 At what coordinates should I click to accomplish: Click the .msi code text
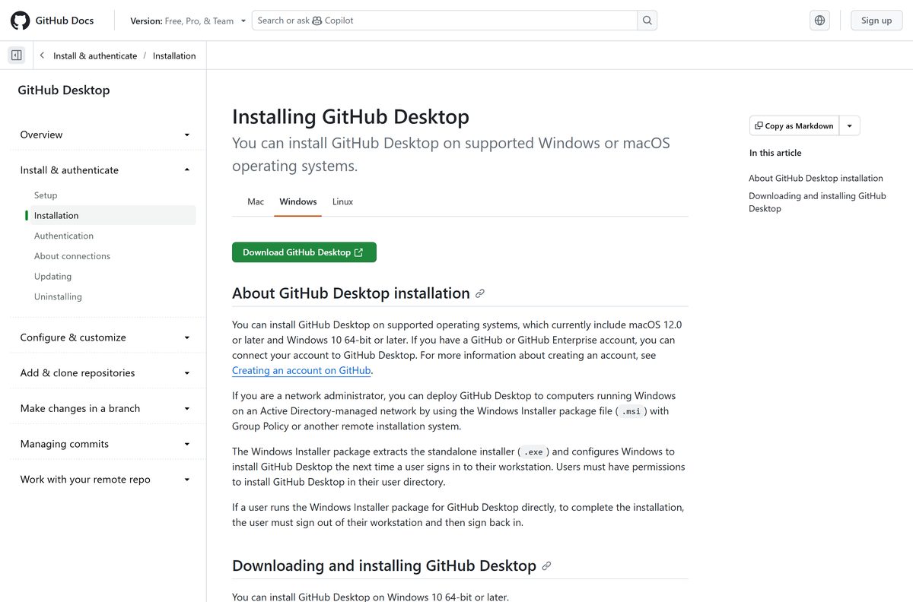point(631,411)
